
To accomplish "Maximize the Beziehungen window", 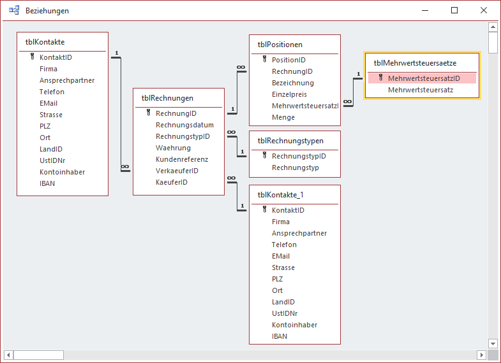I will pyautogui.click(x=454, y=10).
